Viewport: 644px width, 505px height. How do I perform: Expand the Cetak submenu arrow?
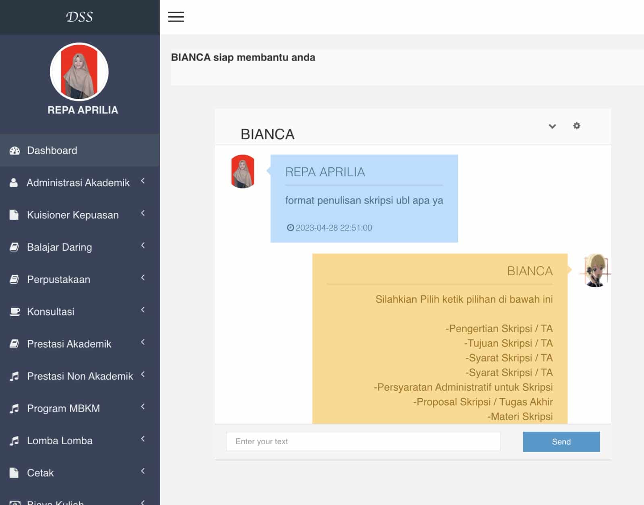[x=143, y=471]
